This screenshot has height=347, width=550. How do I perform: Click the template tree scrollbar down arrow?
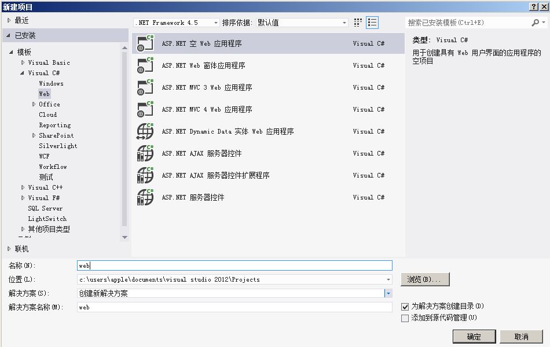124,238
